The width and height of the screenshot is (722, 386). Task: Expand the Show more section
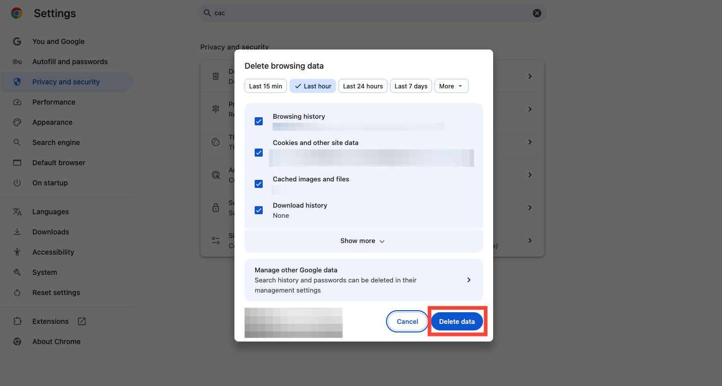[363, 241]
